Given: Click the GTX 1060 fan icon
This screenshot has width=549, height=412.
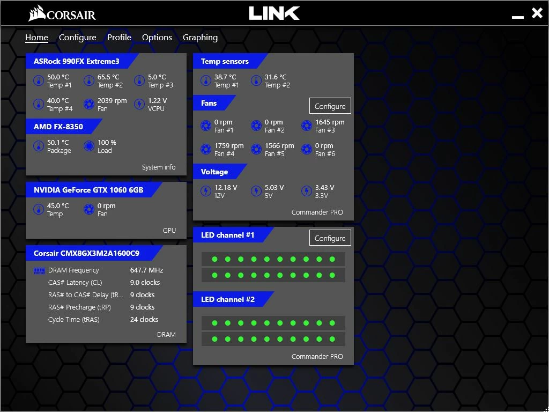Looking at the screenshot, I should (89, 210).
